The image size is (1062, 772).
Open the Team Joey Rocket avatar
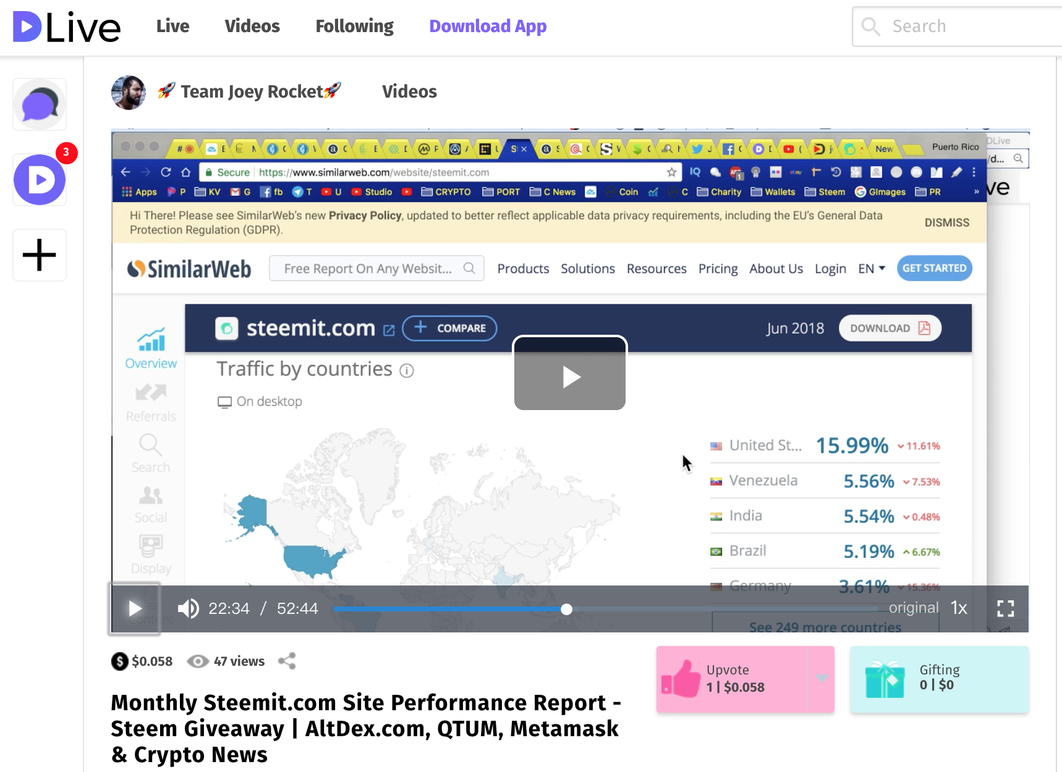pyautogui.click(x=129, y=93)
